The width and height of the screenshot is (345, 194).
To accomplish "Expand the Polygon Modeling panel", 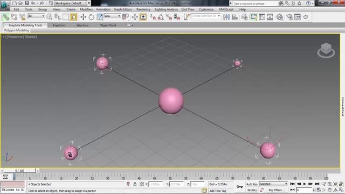I will (17, 30).
